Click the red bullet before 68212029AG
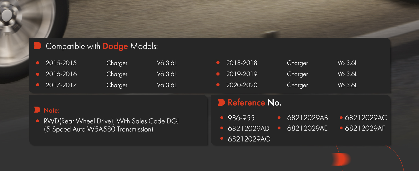Image resolution: width=419 pixels, height=171 pixels. point(222,139)
